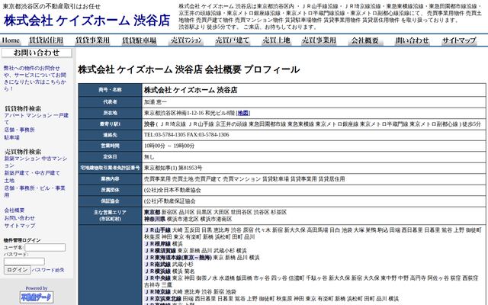Image resolution: width=488 pixels, height=305 pixels.
Task: Click the 東京都知事(1) 第81953号 license value
Action: click(173, 168)
